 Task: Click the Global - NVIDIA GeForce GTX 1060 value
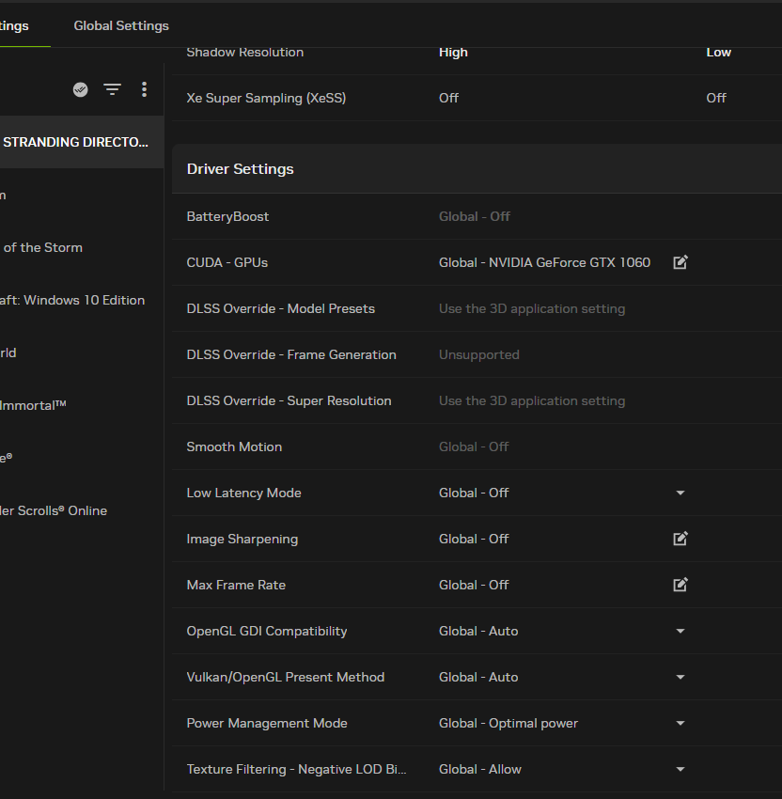click(x=544, y=262)
